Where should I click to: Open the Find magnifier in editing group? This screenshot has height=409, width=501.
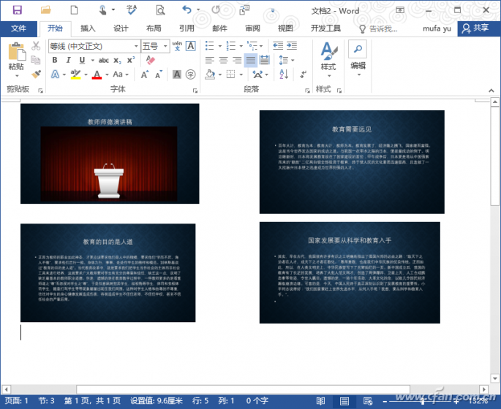pos(358,49)
